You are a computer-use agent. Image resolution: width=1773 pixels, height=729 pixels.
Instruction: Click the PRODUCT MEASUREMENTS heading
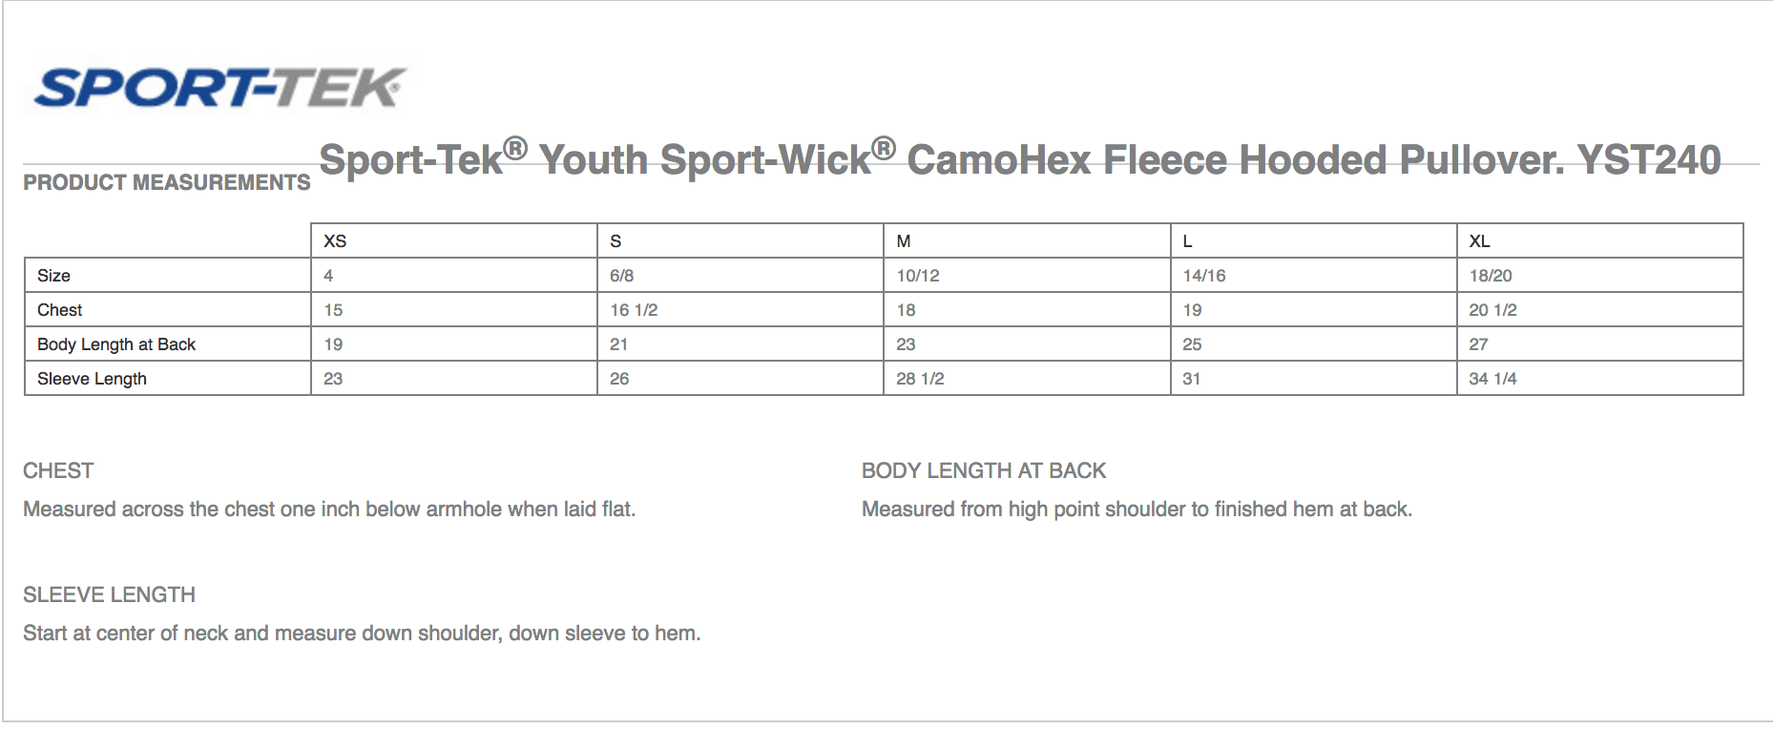167,182
